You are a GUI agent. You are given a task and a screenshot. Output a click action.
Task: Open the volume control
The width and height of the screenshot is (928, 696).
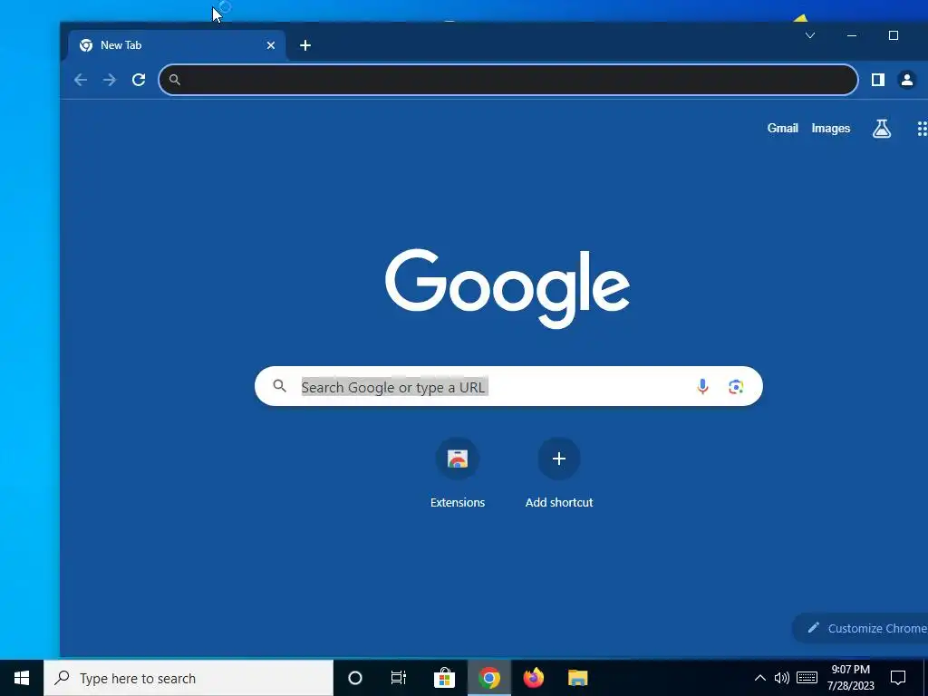(x=782, y=678)
